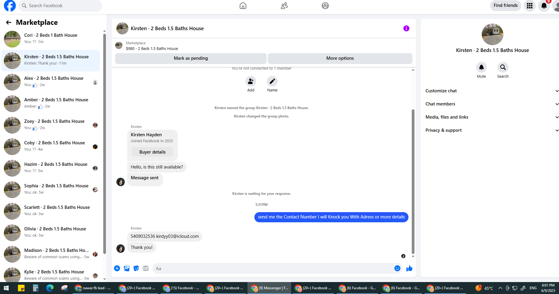Screen dimensions: 559x294
Task: Open the Home icon in top navigation
Action: [243, 6]
